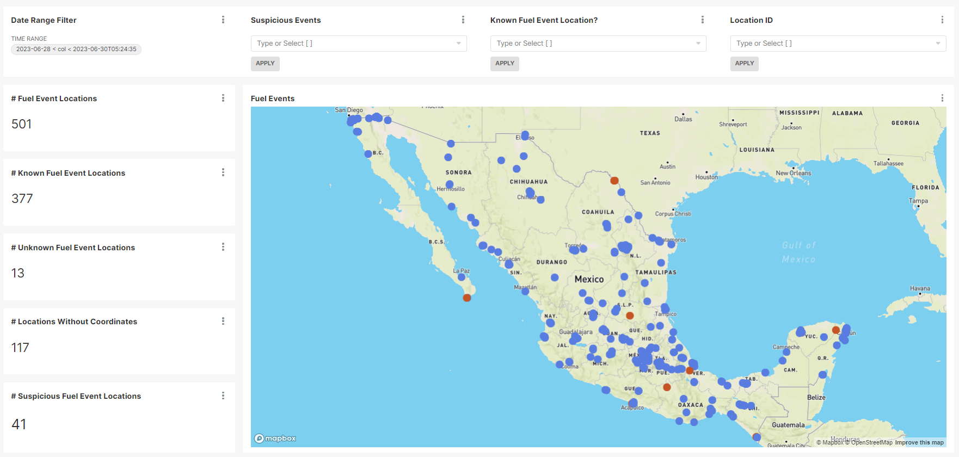Open the # Locations Without Coordinates menu
This screenshot has width=959, height=457.
click(x=223, y=322)
